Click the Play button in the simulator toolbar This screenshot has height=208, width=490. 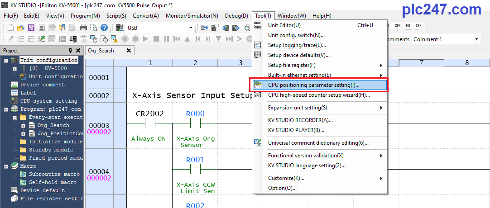click(146, 39)
